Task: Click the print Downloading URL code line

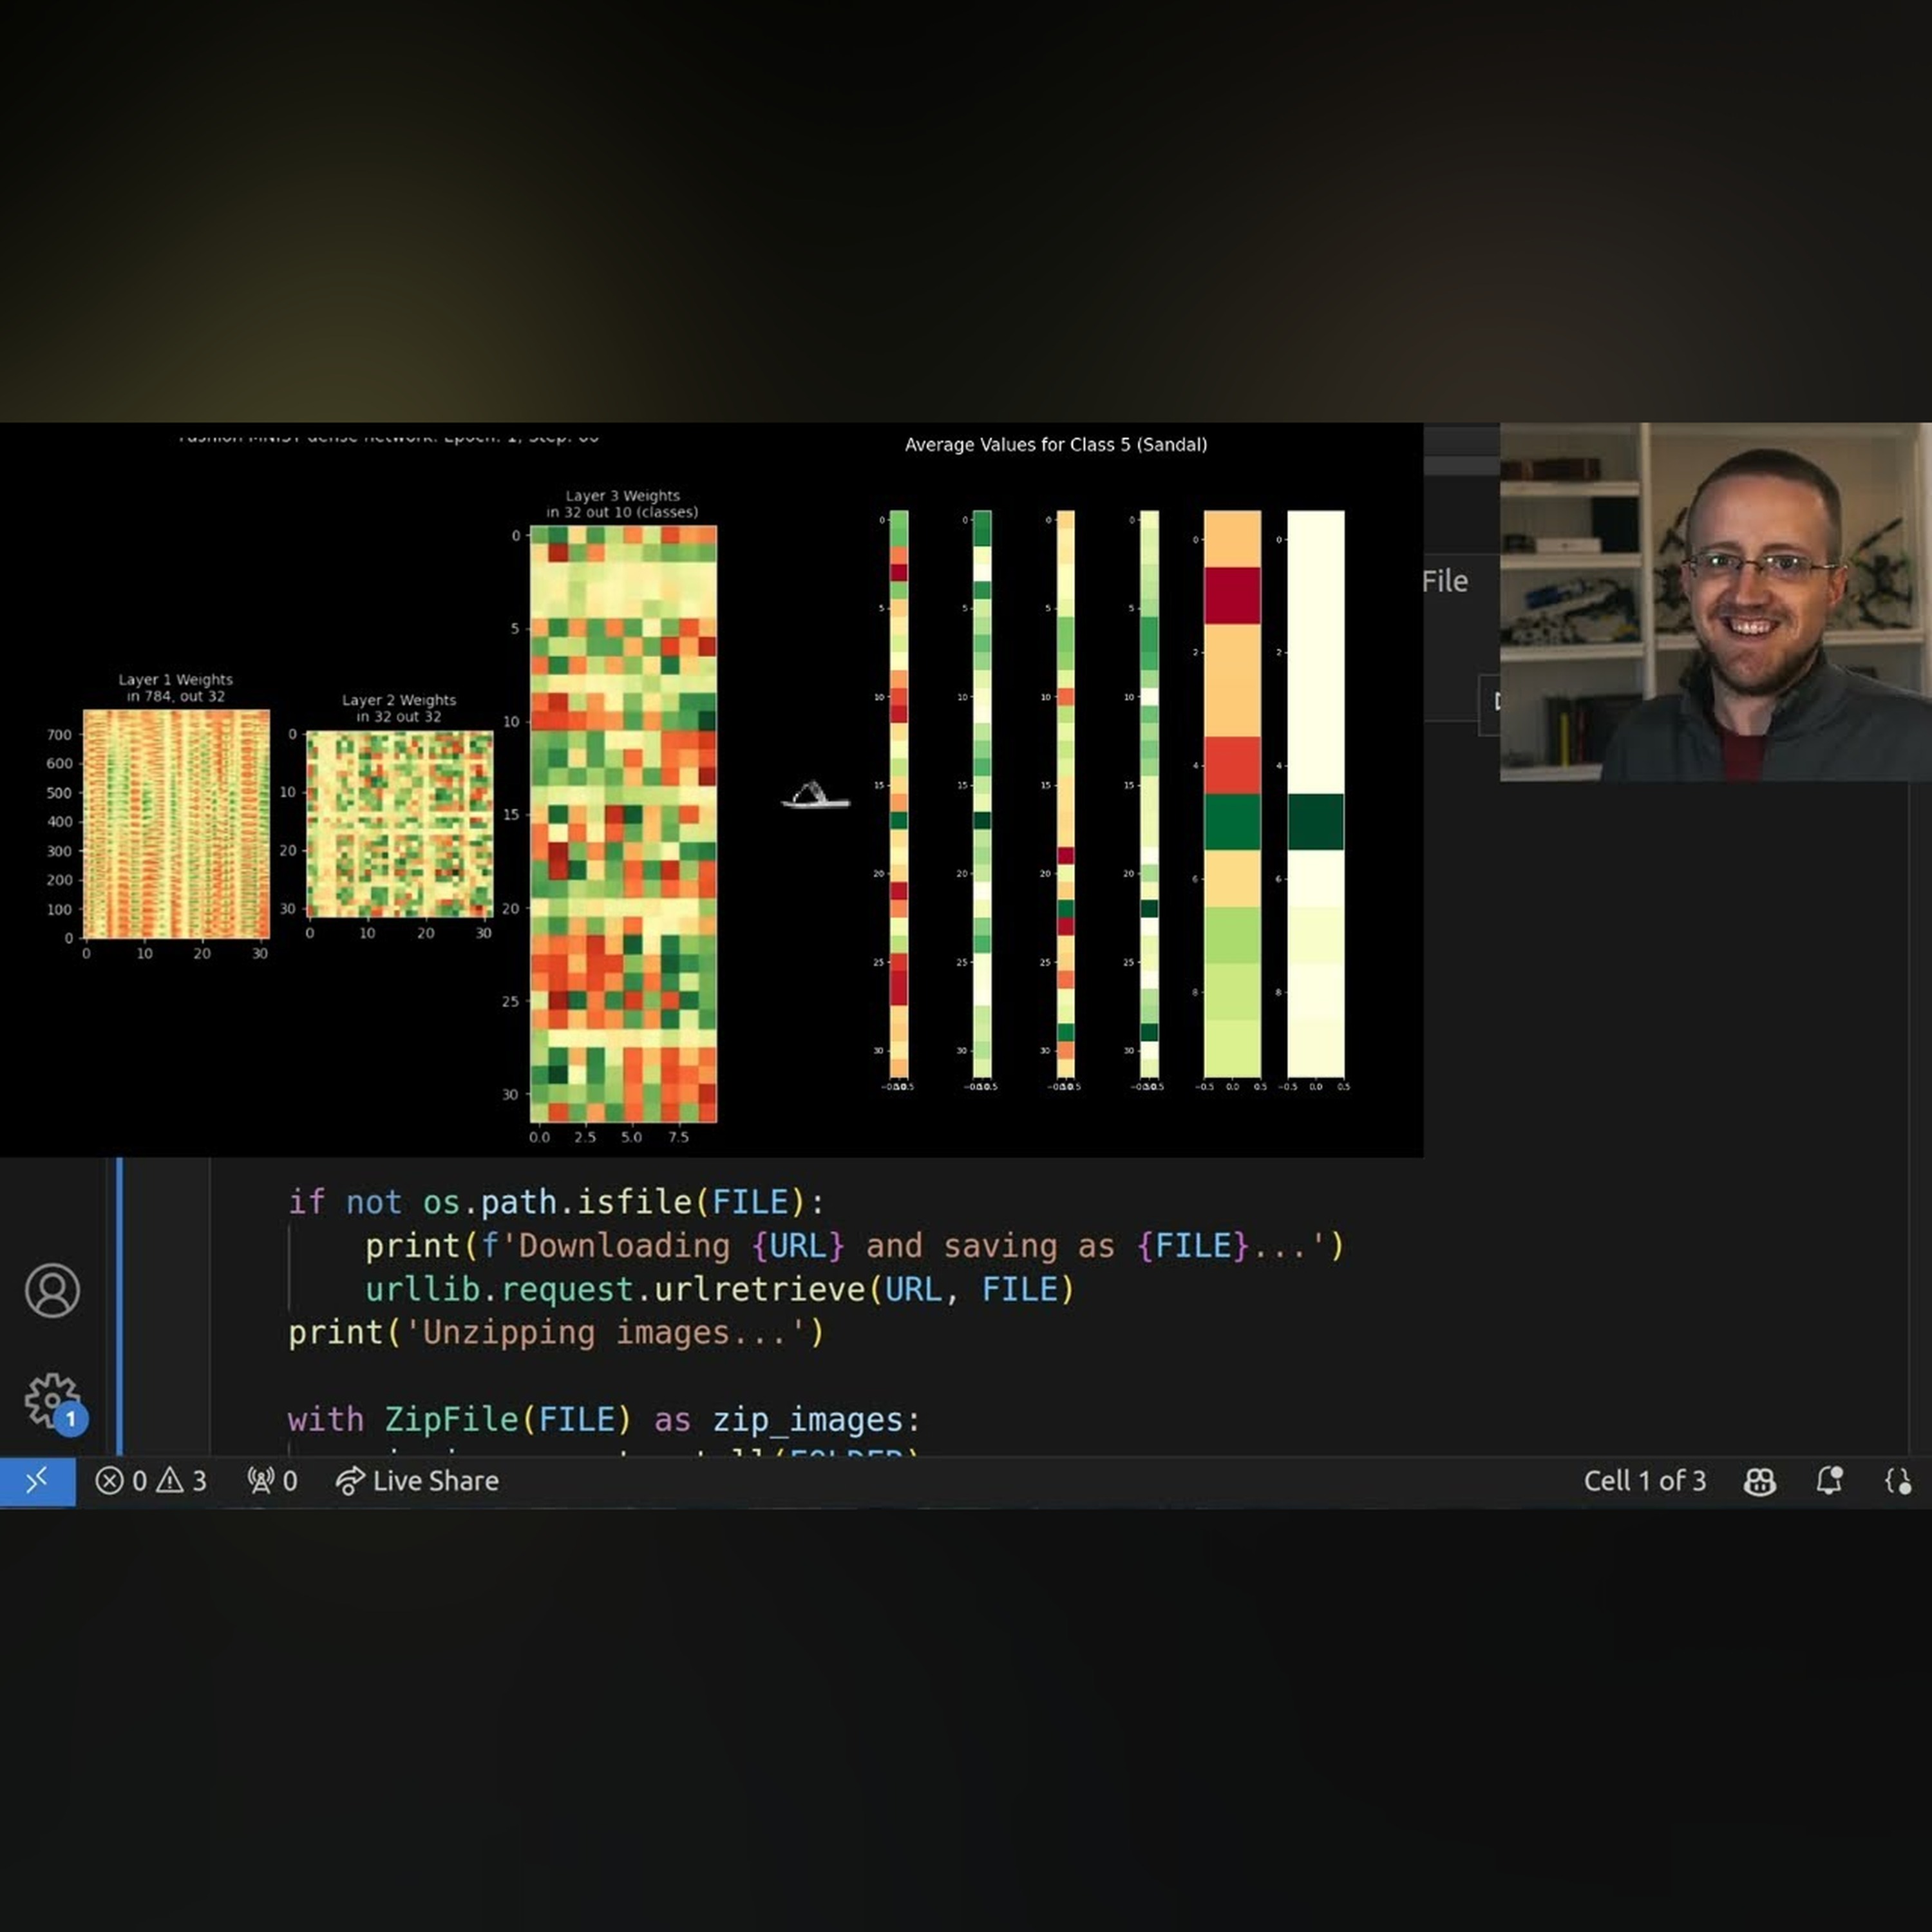Action: click(855, 1246)
